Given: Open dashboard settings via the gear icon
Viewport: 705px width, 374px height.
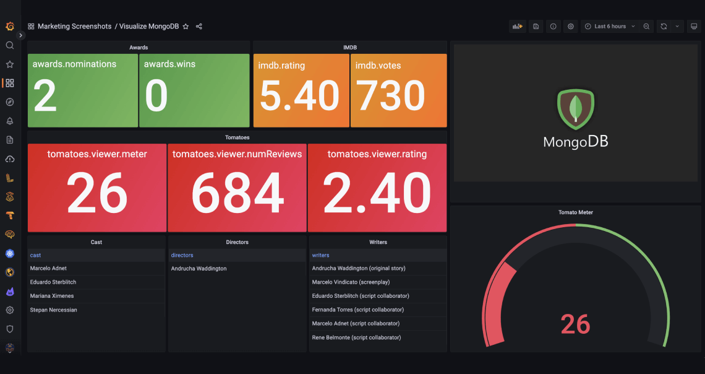Looking at the screenshot, I should [570, 26].
